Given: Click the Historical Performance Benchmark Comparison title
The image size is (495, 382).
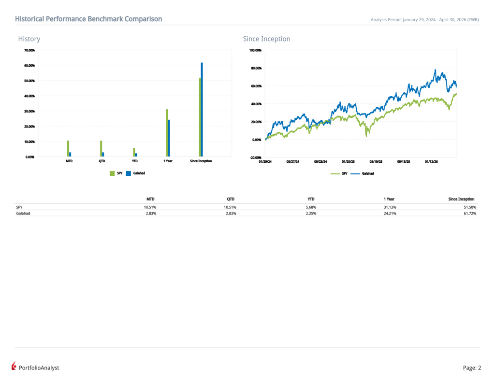Looking at the screenshot, I should tap(88, 19).
